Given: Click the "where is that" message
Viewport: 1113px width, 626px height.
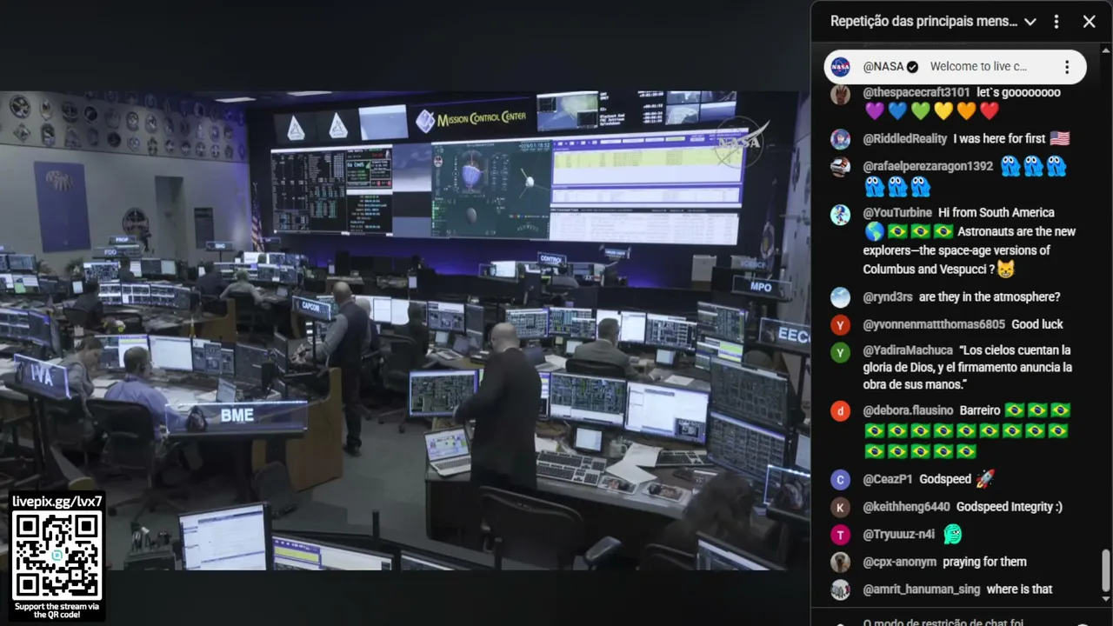Looking at the screenshot, I should pos(1020,589).
